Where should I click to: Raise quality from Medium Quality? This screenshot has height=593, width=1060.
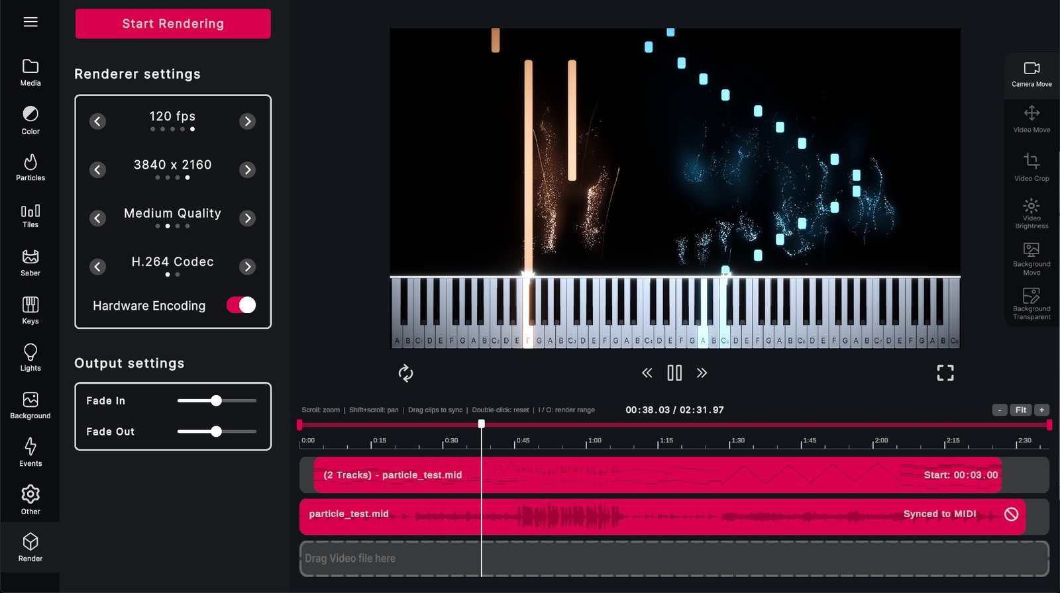pos(248,218)
